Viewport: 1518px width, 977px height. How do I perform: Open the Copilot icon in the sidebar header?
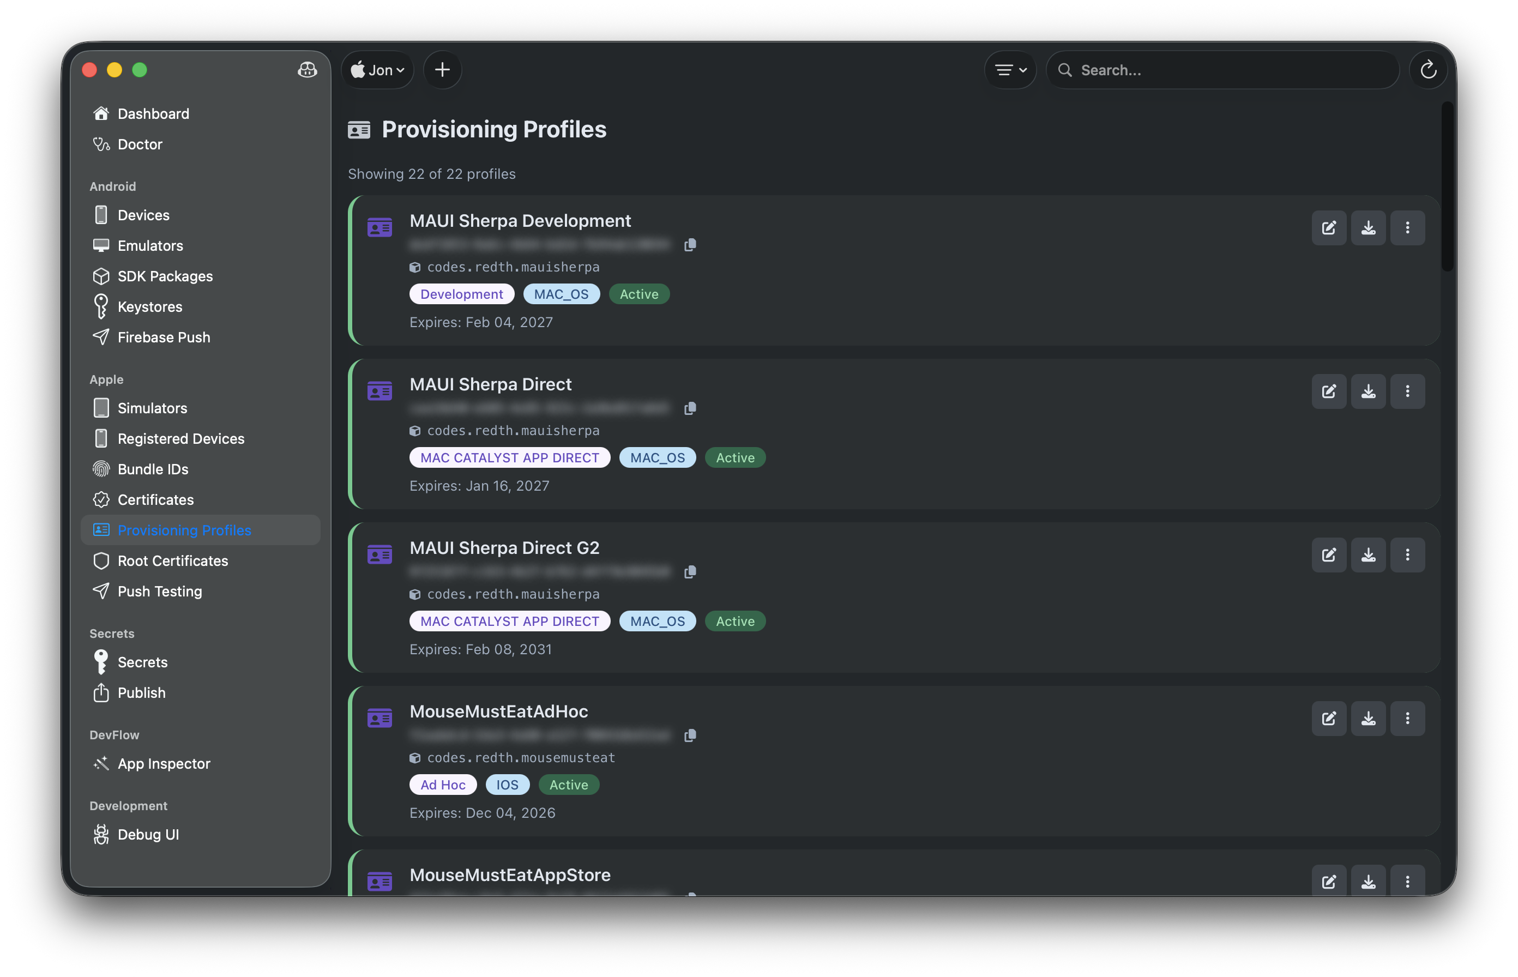[307, 70]
